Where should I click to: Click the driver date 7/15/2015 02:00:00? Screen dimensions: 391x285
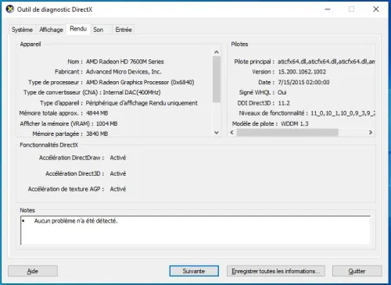coord(303,82)
